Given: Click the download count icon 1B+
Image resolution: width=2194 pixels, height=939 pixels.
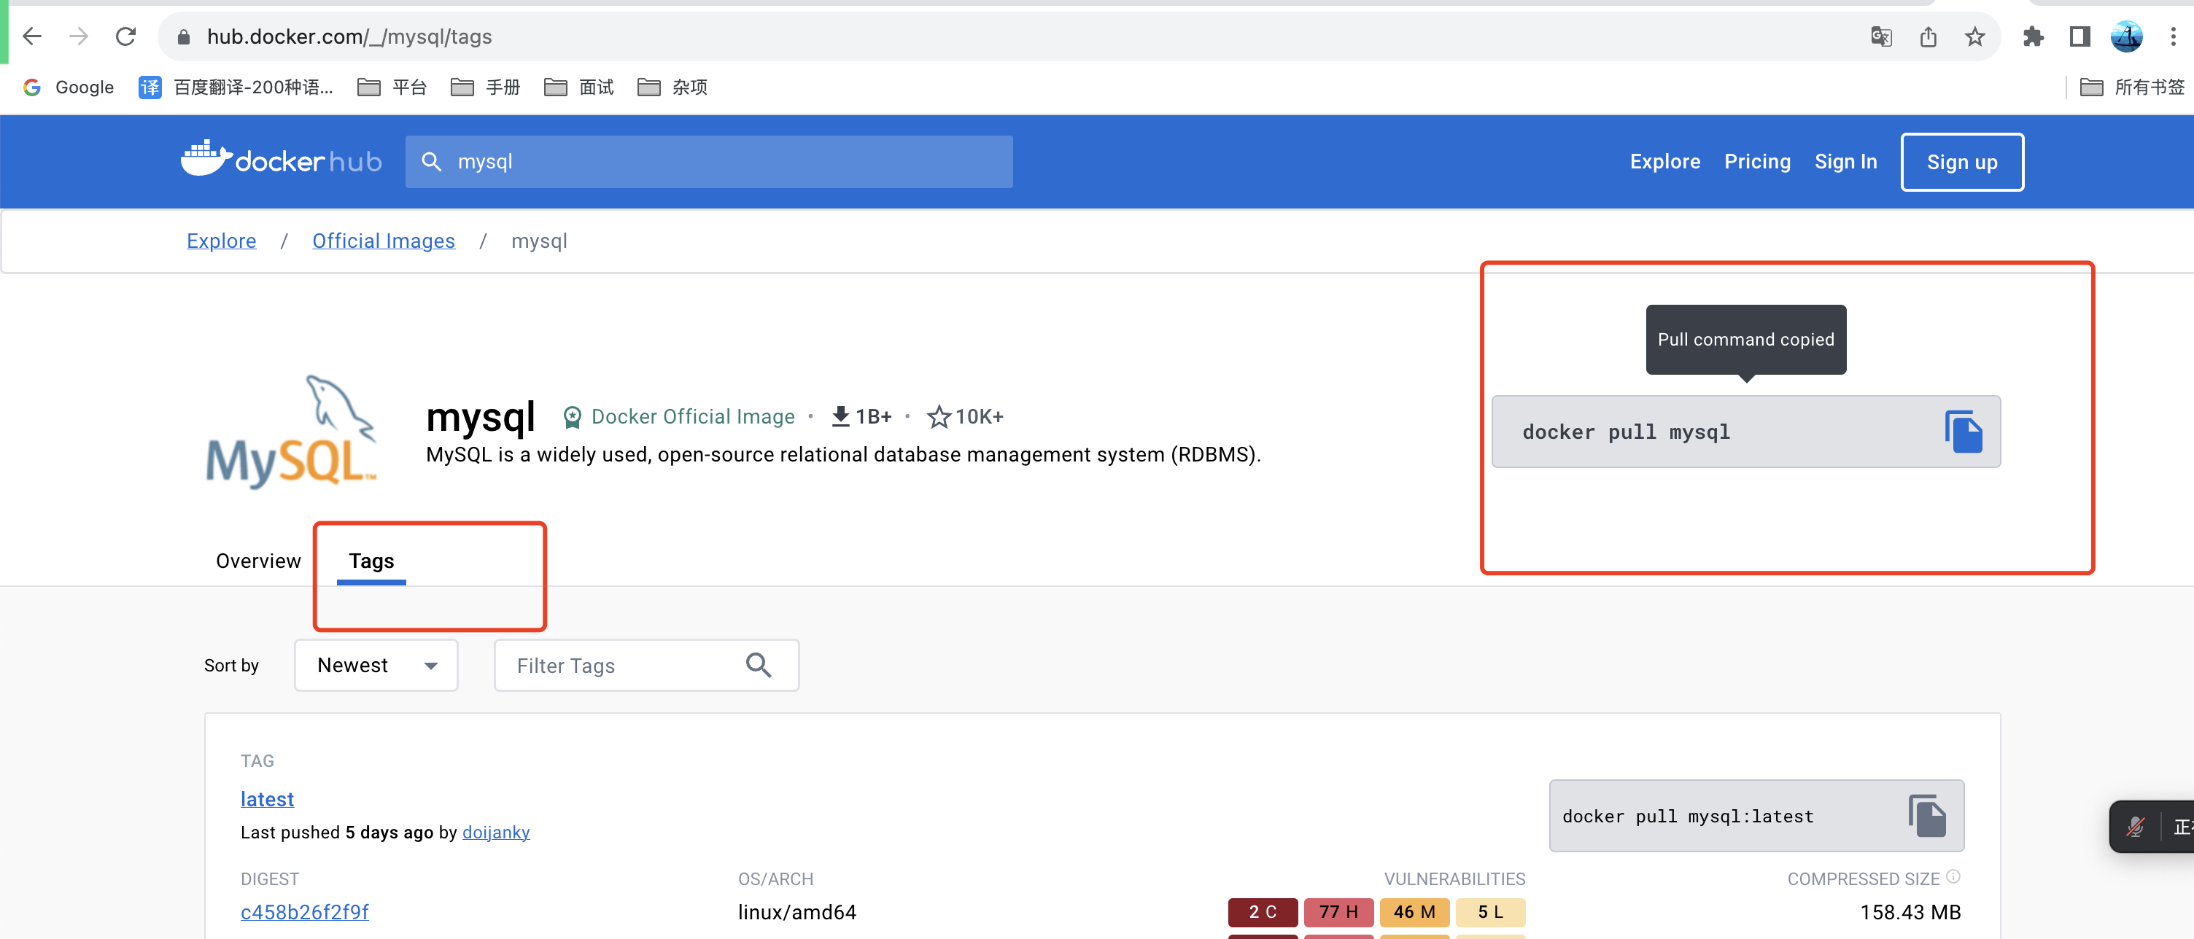Looking at the screenshot, I should pyautogui.click(x=840, y=416).
